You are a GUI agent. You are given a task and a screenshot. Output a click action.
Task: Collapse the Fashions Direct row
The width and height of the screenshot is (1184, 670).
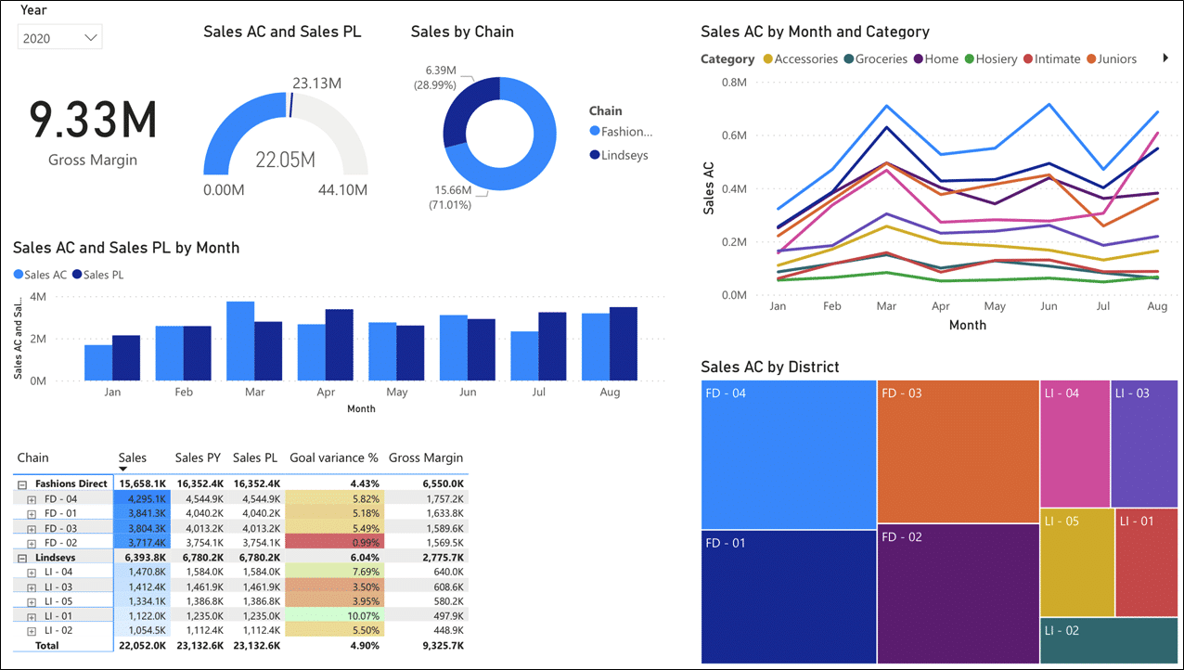[x=22, y=484]
